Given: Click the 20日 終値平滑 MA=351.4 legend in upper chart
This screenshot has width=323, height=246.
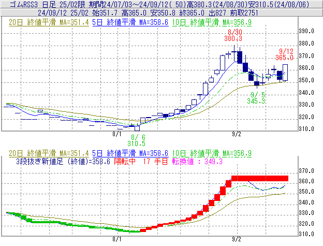Looking at the screenshot, I should point(49,22).
